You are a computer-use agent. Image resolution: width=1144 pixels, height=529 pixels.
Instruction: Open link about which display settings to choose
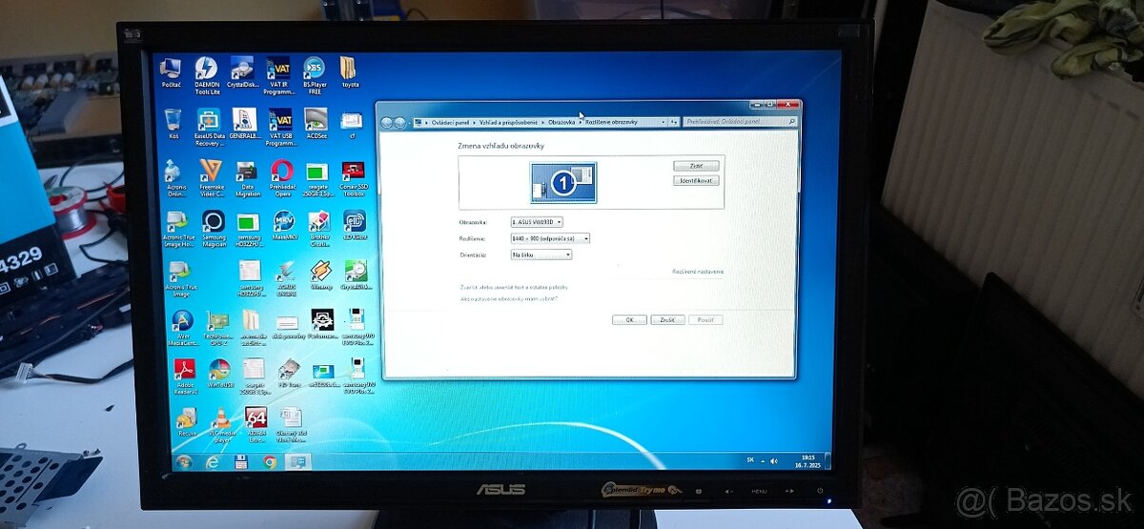(x=509, y=298)
